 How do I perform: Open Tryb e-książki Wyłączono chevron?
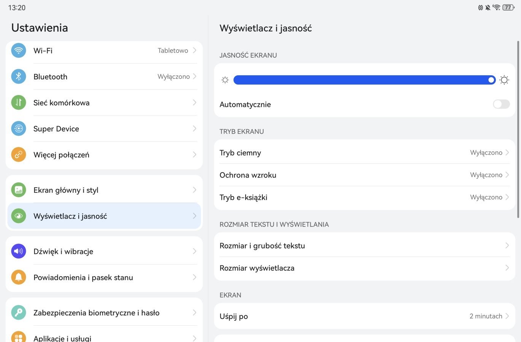pos(507,197)
